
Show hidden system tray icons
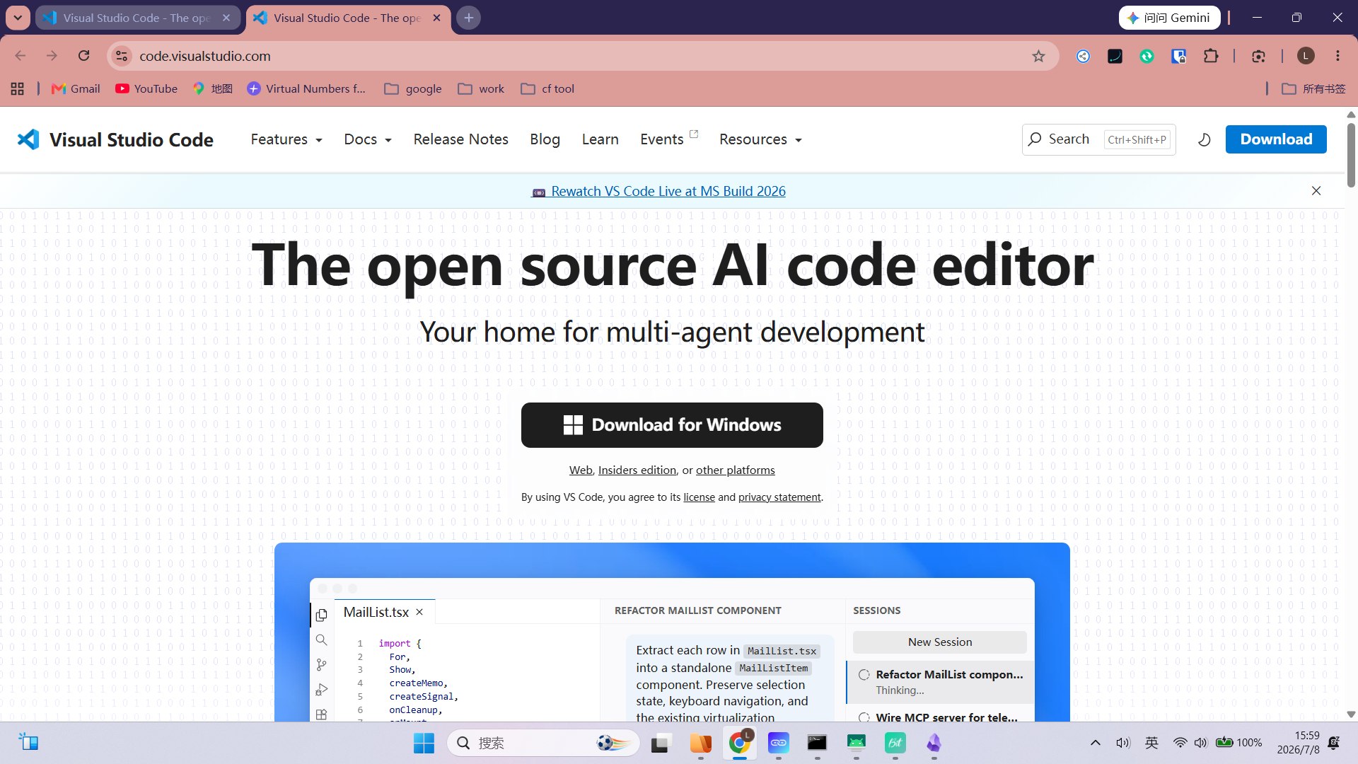(1095, 743)
